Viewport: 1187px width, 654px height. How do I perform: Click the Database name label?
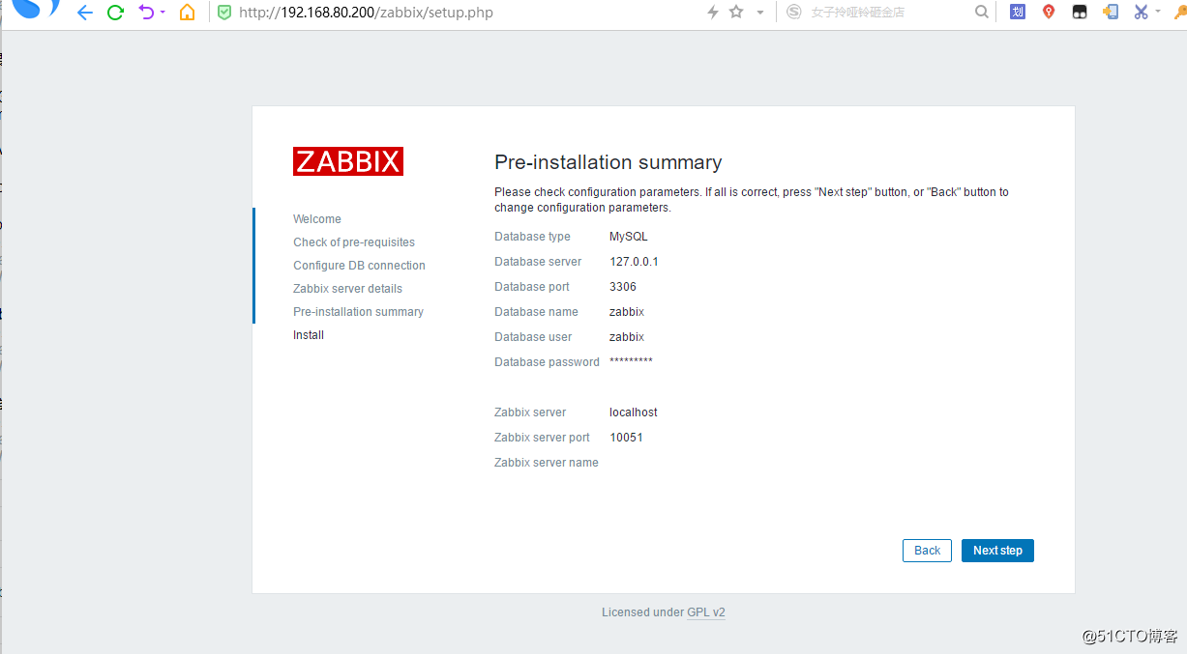coord(536,312)
